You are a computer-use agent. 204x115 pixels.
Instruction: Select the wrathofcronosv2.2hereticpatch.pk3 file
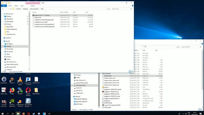(x=45, y=27)
